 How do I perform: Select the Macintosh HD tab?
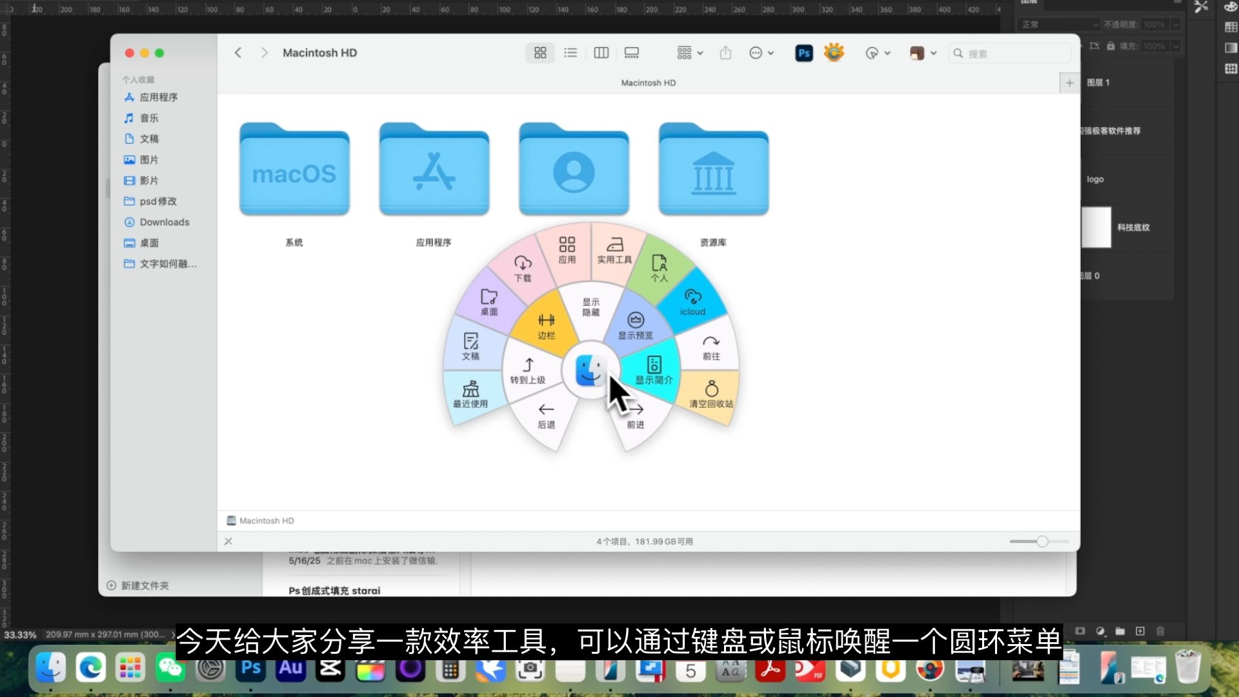tap(648, 83)
